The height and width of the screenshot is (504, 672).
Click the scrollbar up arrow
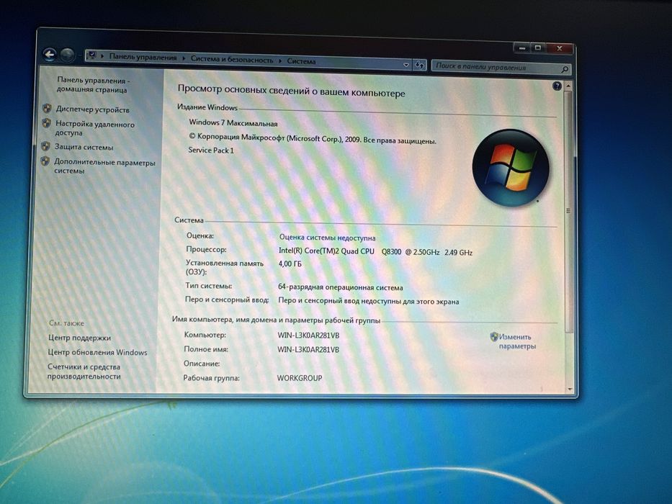pos(568,86)
